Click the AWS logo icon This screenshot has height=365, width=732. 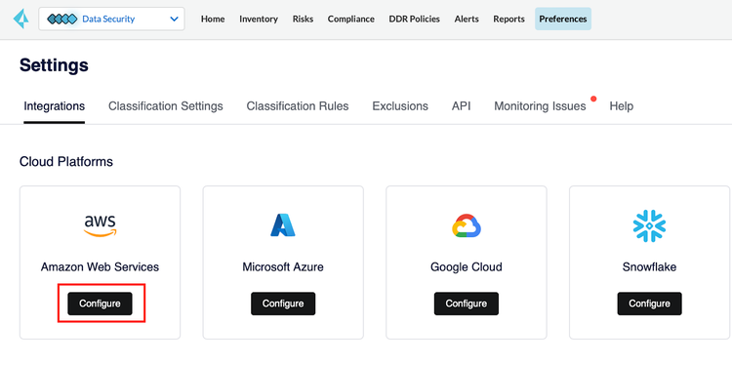point(100,225)
